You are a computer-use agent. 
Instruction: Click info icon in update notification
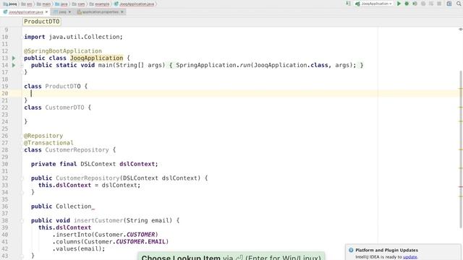point(351,250)
